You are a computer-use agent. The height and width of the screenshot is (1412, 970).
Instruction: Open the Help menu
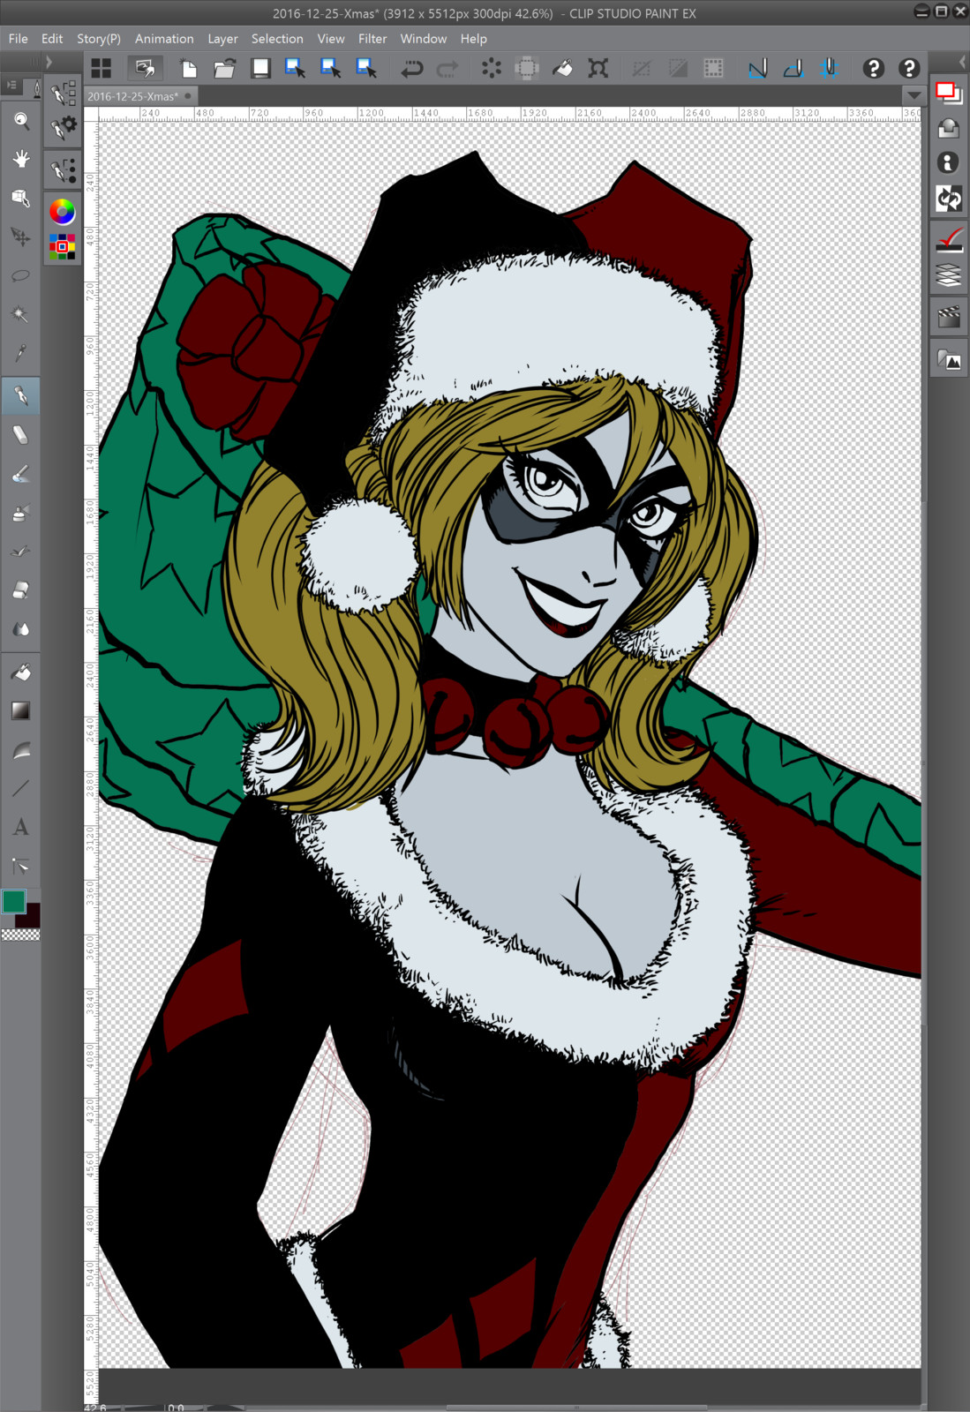click(474, 39)
